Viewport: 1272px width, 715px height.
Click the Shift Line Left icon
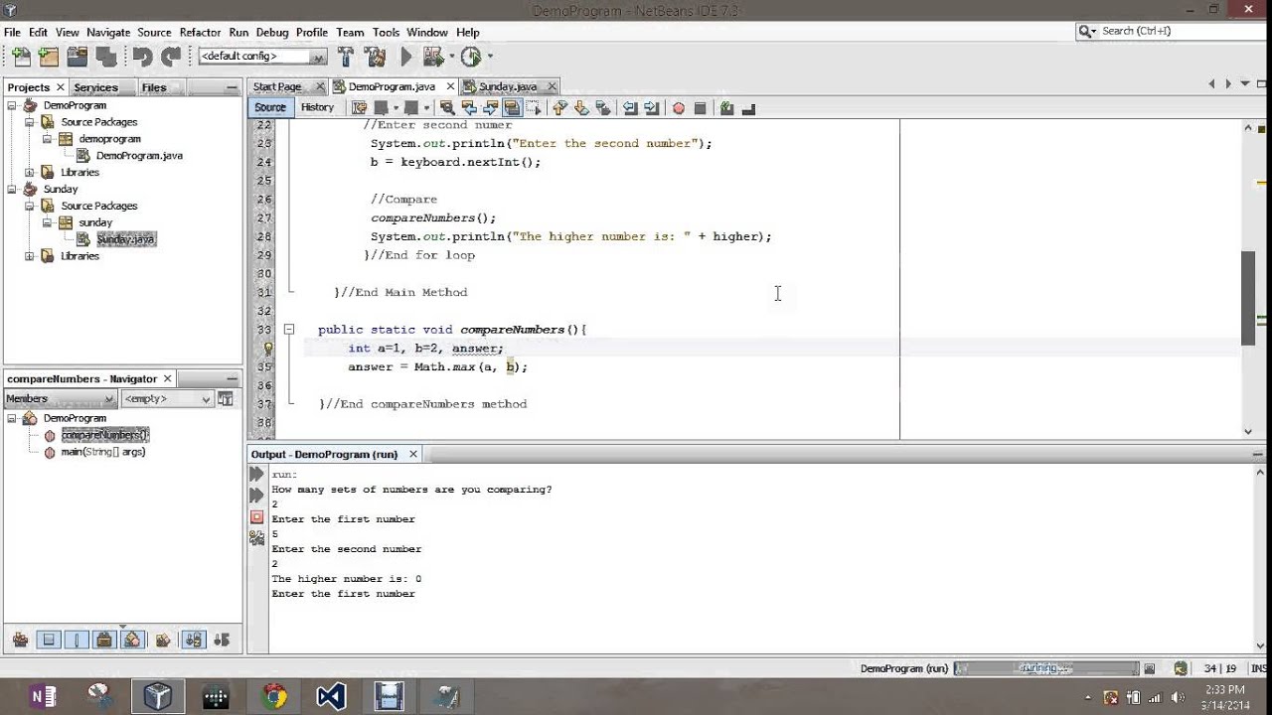point(629,107)
